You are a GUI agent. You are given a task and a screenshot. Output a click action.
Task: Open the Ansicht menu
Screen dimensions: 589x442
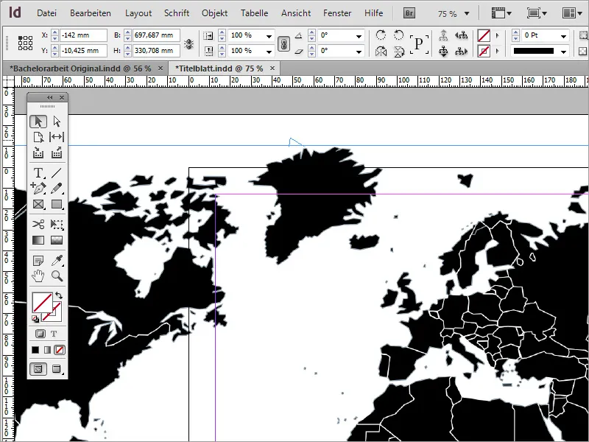[296, 13]
